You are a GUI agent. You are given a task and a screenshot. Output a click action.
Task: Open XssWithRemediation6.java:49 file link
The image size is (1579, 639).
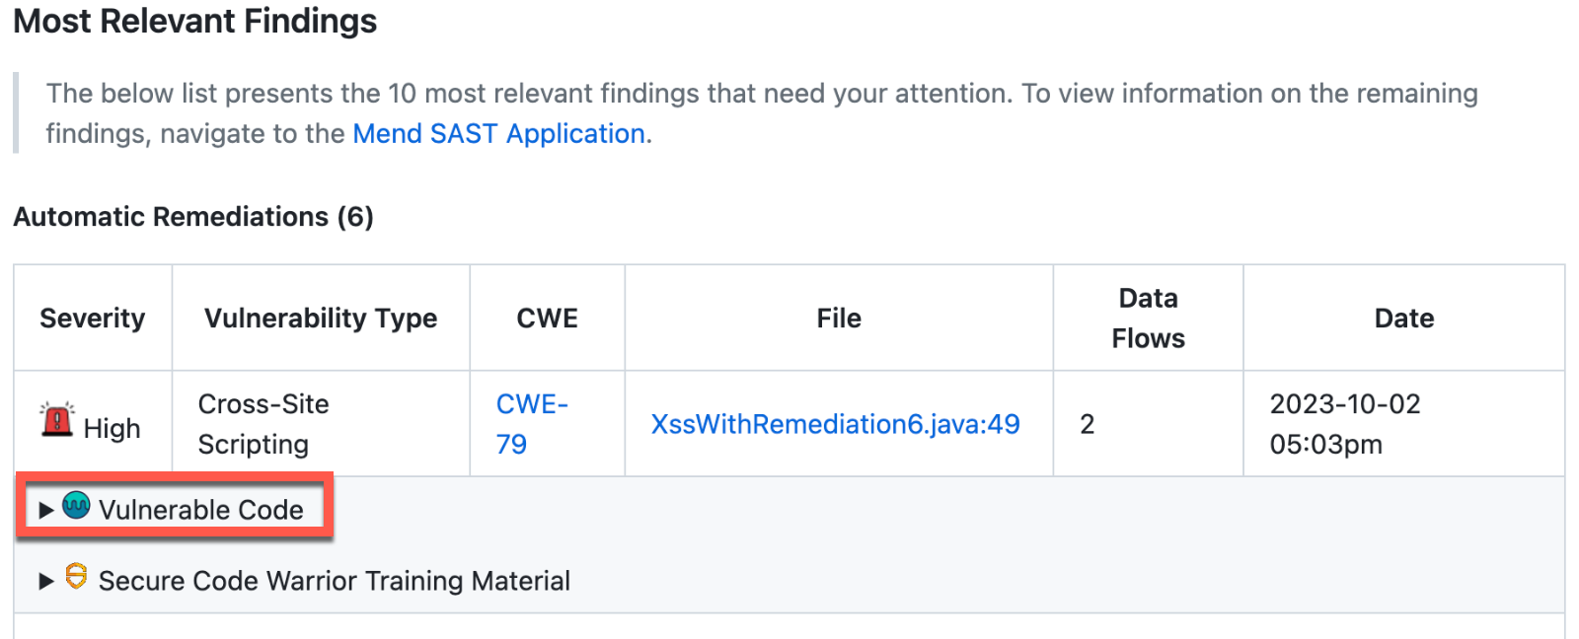(835, 424)
